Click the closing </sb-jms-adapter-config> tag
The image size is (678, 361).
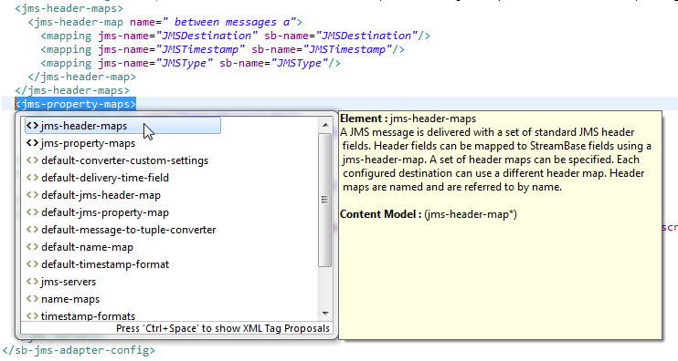click(x=79, y=350)
